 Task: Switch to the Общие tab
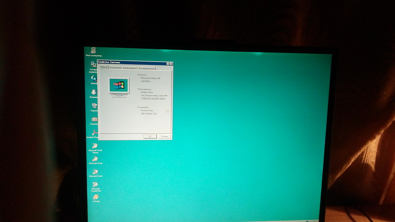tap(104, 67)
